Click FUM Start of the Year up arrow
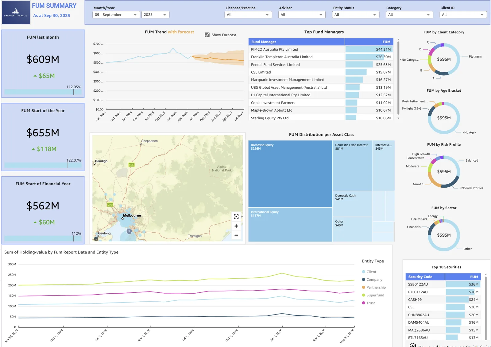 click(33, 149)
